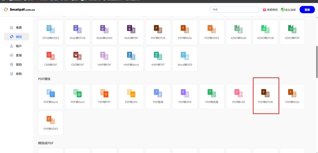Screen dimensions: 318x153
Task: Open 賬戶 account page in sidebar
Action: pos(16,46)
